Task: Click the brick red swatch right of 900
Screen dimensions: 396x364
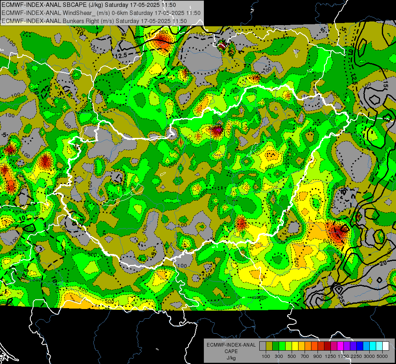Action: click(x=321, y=346)
